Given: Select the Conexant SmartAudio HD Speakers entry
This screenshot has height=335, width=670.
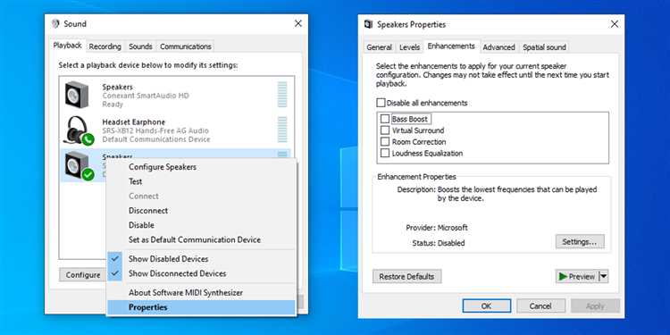Looking at the screenshot, I should tap(176, 95).
